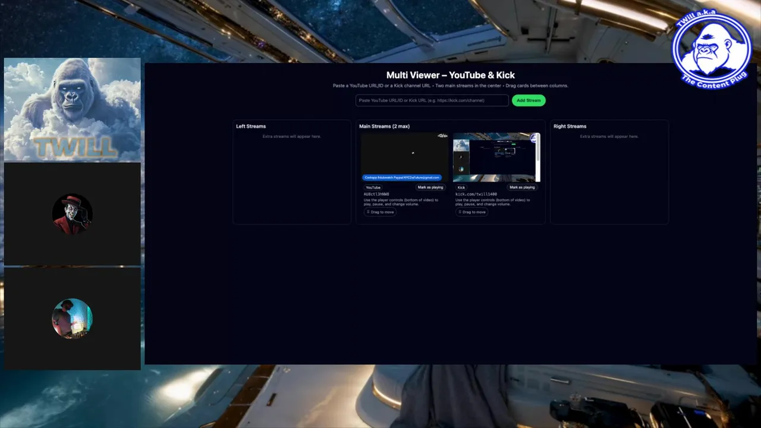Click the blue Cashapp/Paypal banner in YouTube stream
This screenshot has height=428, width=761.
pos(402,177)
